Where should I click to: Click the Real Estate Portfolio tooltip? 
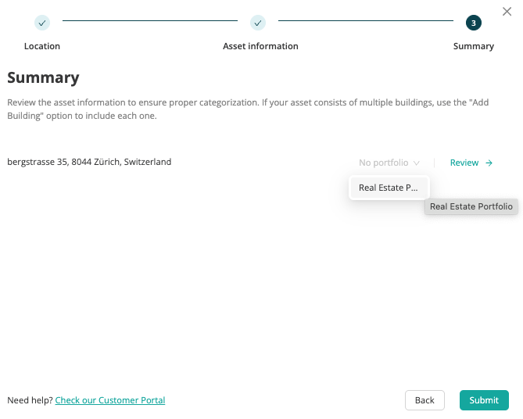click(x=471, y=206)
